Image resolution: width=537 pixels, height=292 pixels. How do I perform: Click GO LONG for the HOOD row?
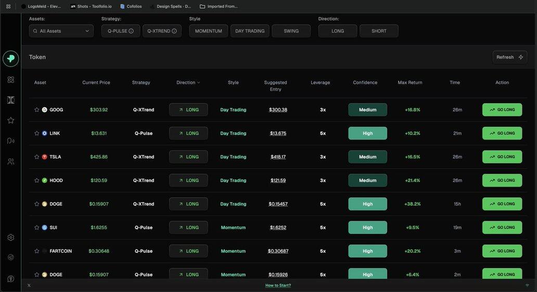click(x=502, y=180)
